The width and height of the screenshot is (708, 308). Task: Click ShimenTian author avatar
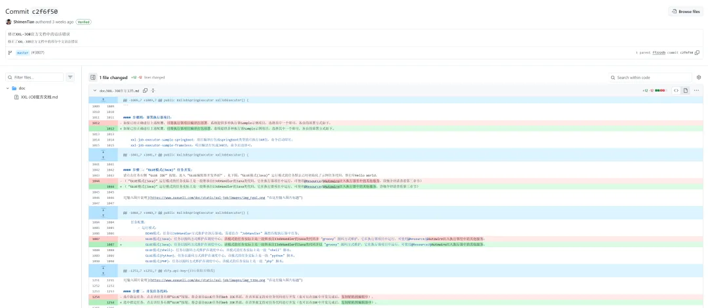pos(9,22)
